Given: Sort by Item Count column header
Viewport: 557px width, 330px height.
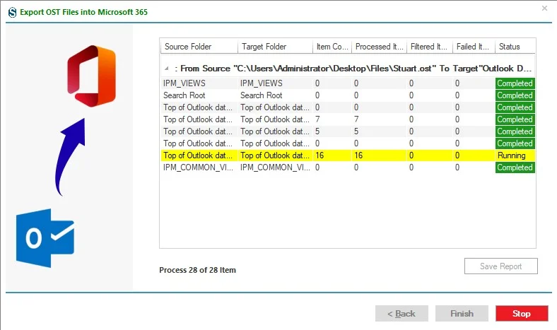Looking at the screenshot, I should tap(332, 47).
